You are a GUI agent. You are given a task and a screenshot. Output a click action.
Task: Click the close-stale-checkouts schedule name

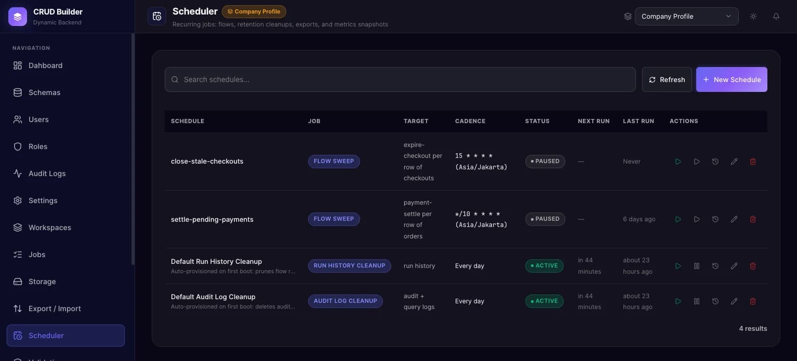207,162
